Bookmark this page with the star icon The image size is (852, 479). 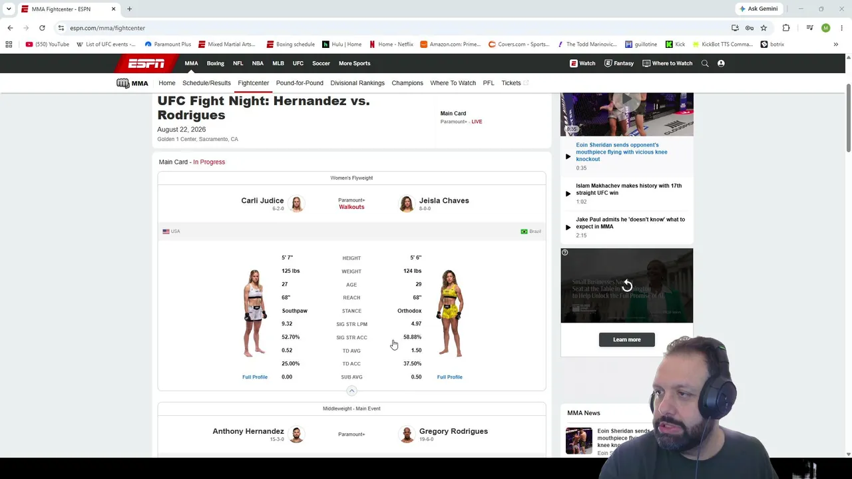[763, 28]
